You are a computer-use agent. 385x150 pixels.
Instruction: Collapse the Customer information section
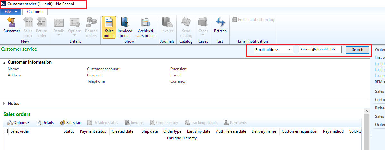click(x=4, y=62)
